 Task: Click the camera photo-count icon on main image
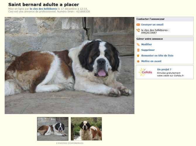point(11,24)
